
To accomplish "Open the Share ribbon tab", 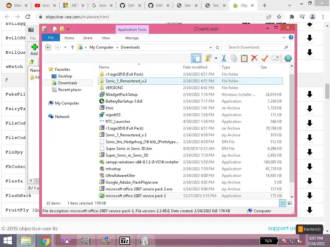I will pos(88,38).
